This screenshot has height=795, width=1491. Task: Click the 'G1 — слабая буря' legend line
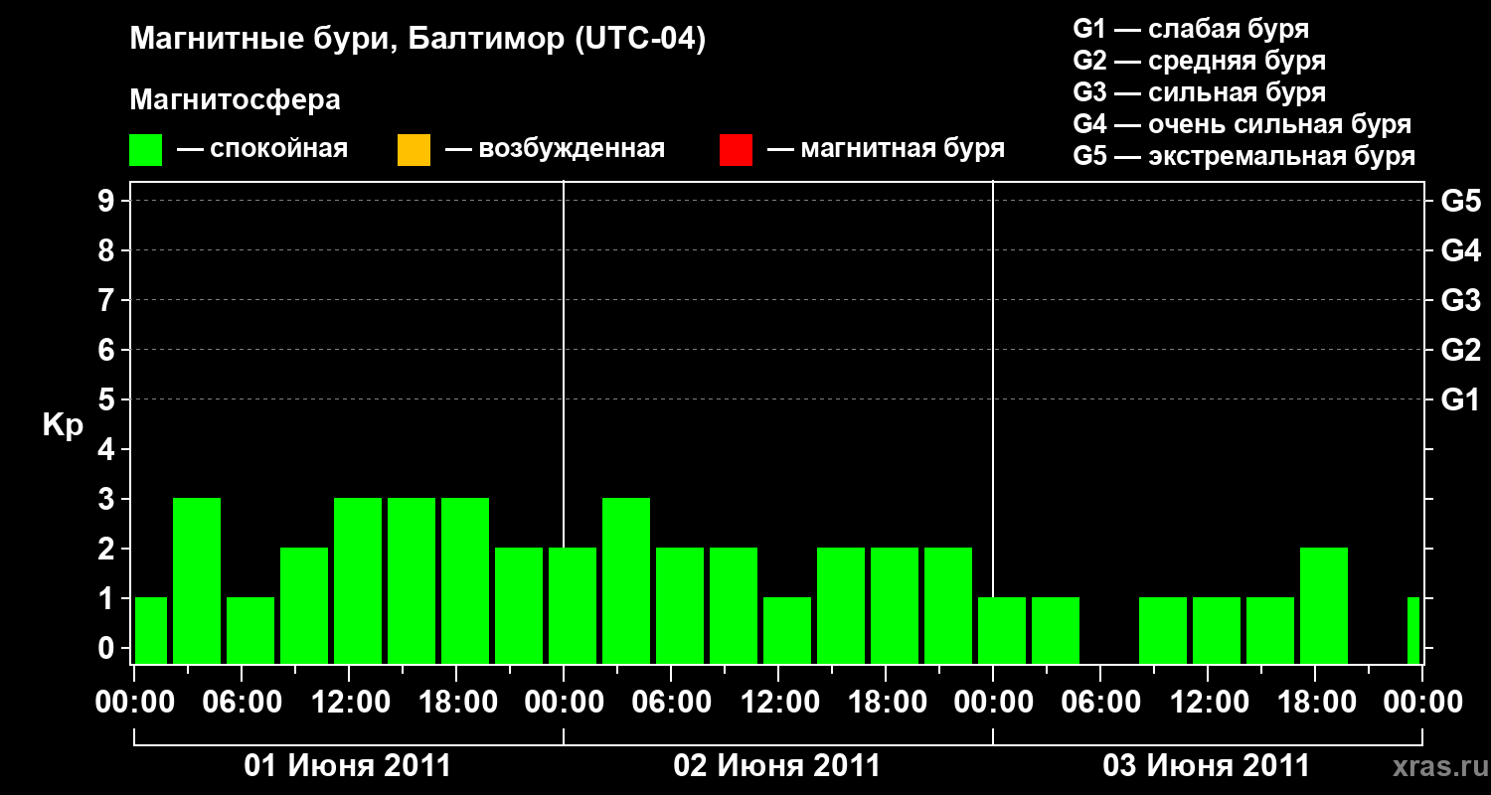[1191, 28]
